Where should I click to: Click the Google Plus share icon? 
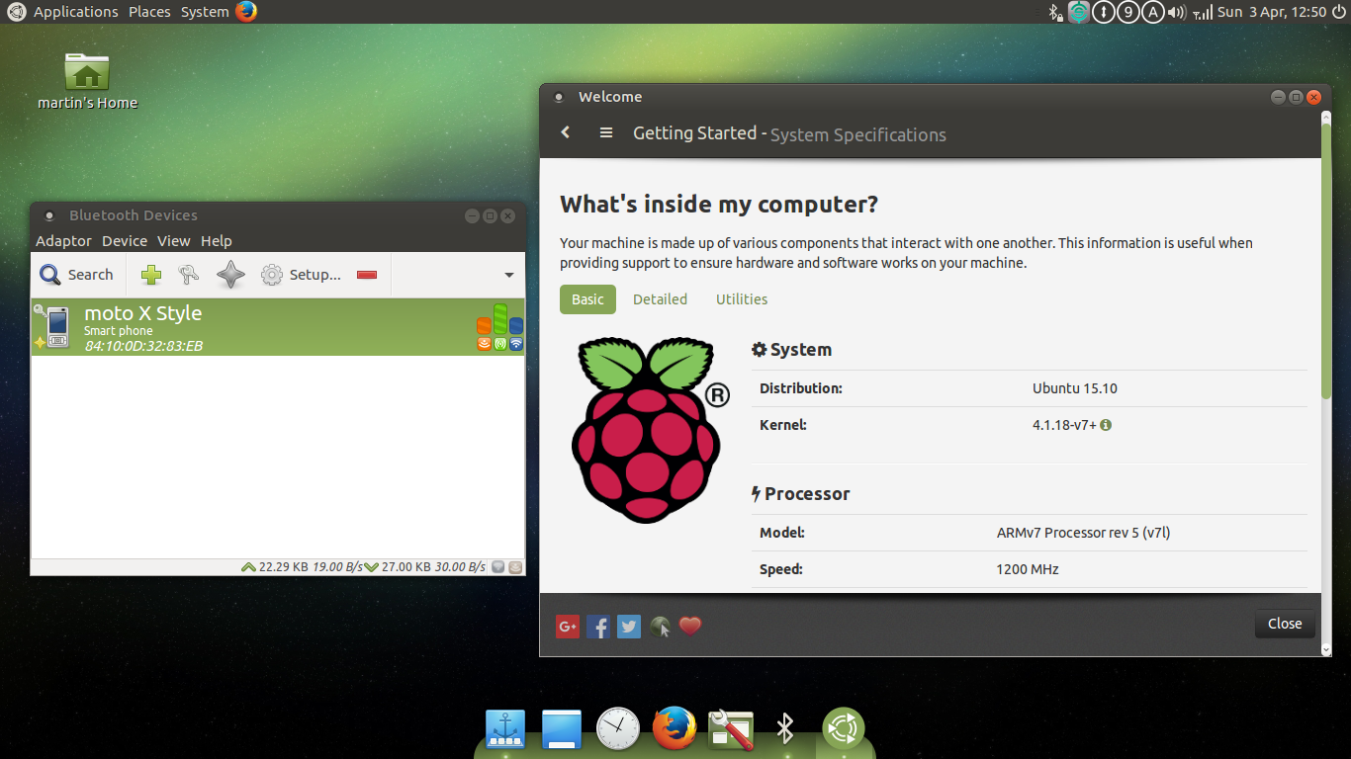coord(568,626)
